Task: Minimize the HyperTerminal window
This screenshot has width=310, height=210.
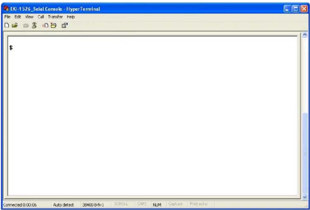Action: (287, 9)
